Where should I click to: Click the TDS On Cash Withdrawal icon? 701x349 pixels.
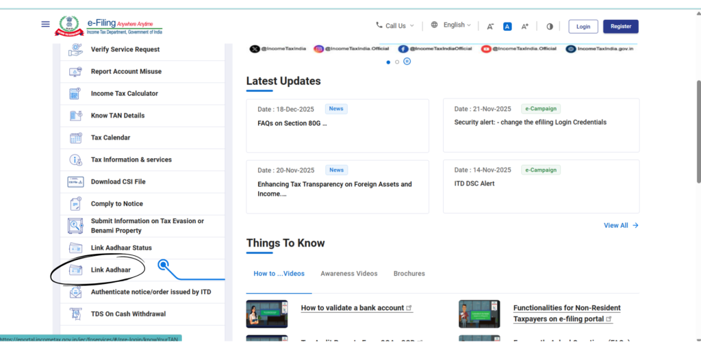coord(75,314)
